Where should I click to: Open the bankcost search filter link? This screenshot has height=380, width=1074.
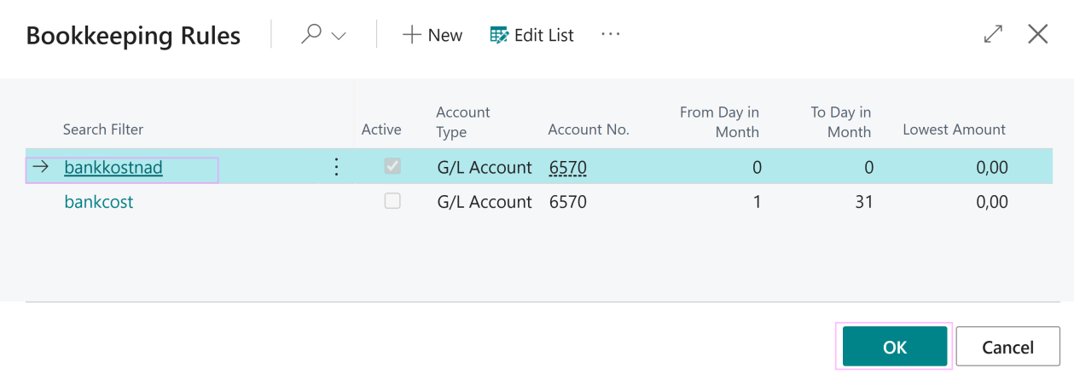[x=99, y=202]
